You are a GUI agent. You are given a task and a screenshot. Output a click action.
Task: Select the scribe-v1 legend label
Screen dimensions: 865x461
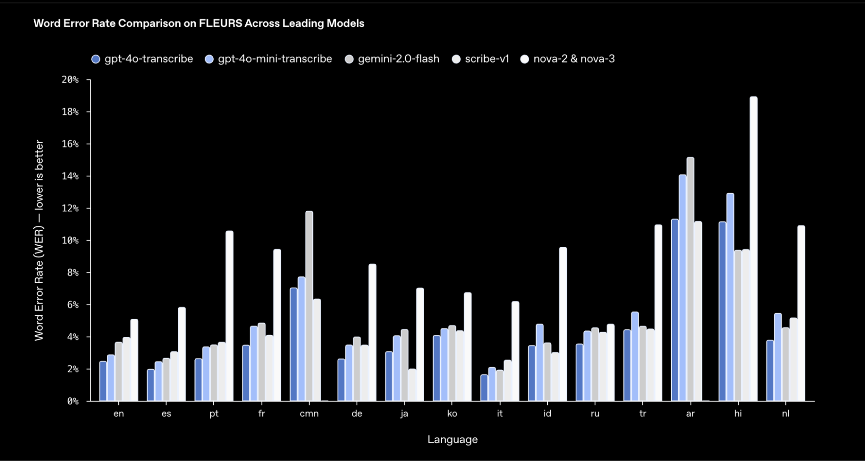[487, 59]
